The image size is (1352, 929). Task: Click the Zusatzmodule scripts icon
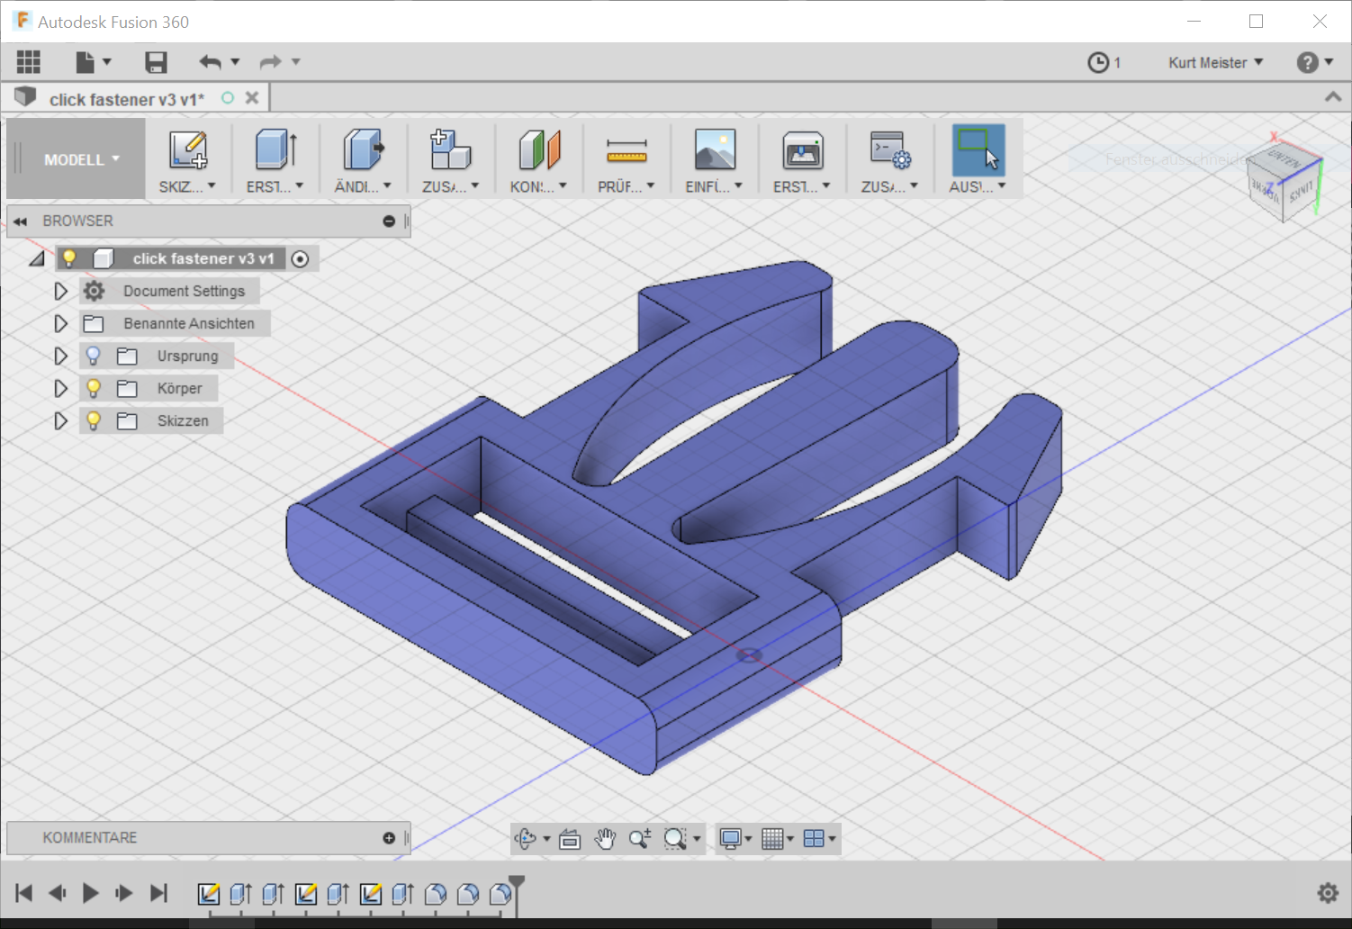890,149
